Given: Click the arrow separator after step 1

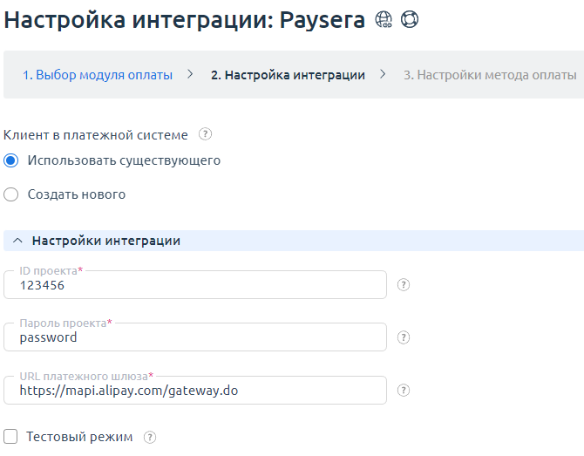Looking at the screenshot, I should [x=190, y=75].
